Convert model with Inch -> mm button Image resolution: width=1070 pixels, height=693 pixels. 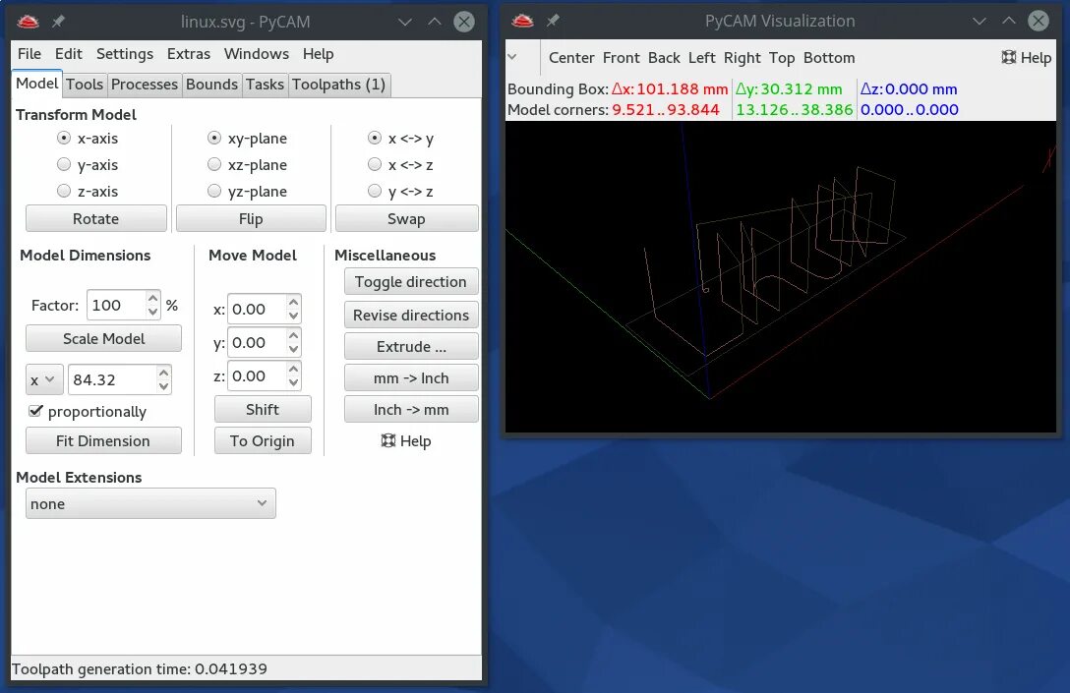pyautogui.click(x=411, y=409)
